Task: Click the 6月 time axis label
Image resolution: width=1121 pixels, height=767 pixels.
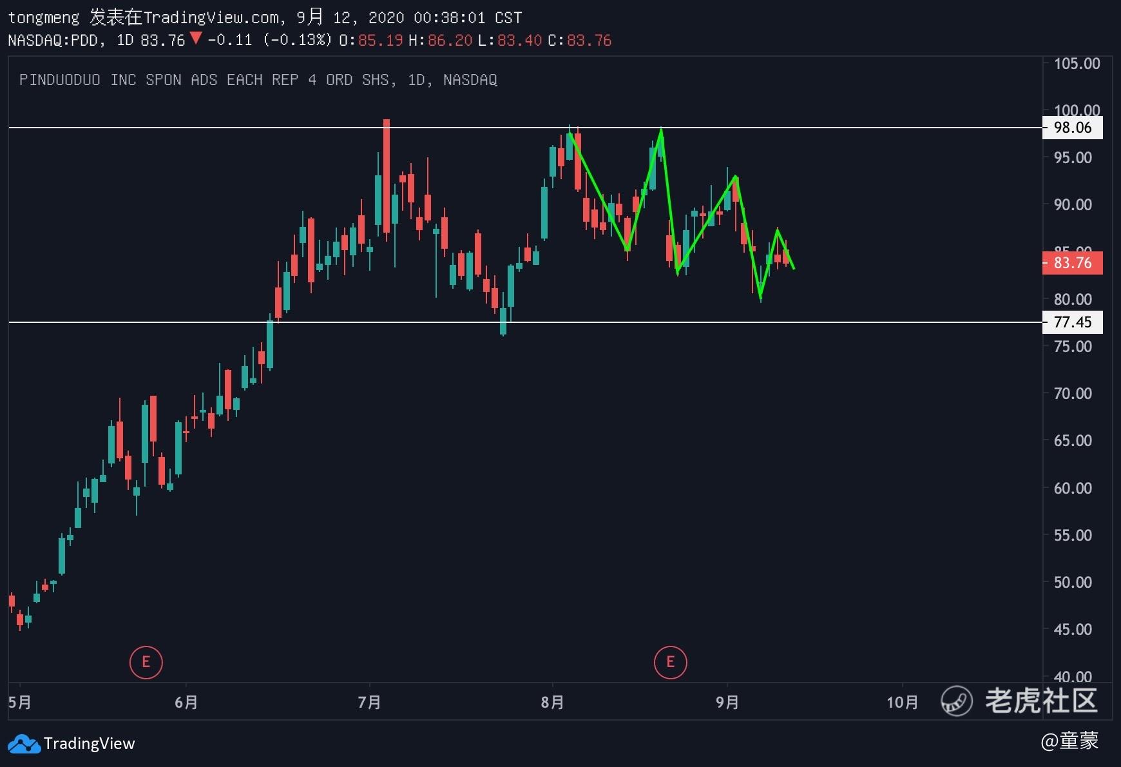Action: [x=186, y=702]
